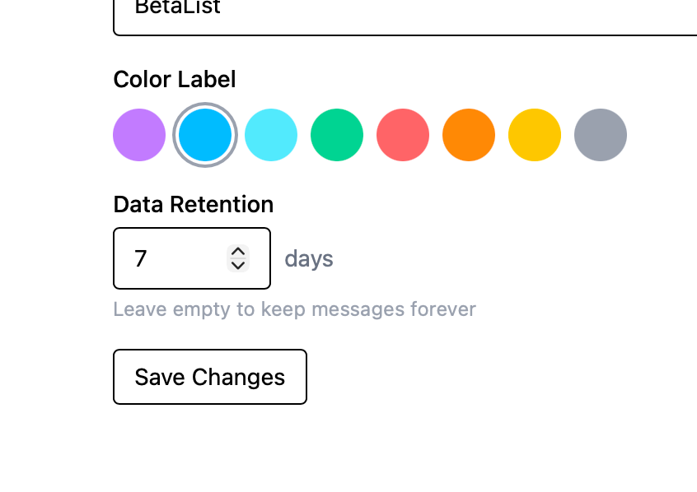Increase retention days with up arrow
Screen dimensions: 697x492
[238, 252]
